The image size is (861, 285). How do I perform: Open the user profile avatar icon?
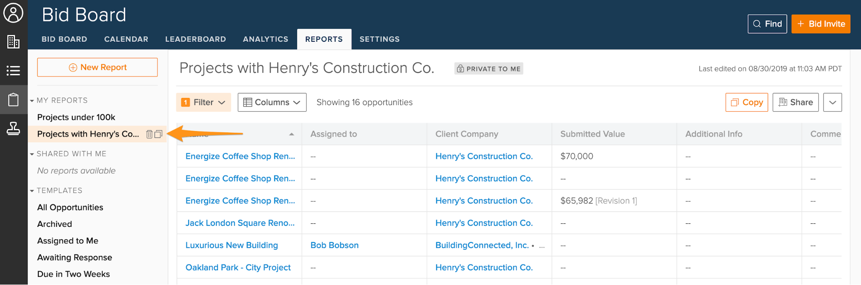tap(13, 13)
